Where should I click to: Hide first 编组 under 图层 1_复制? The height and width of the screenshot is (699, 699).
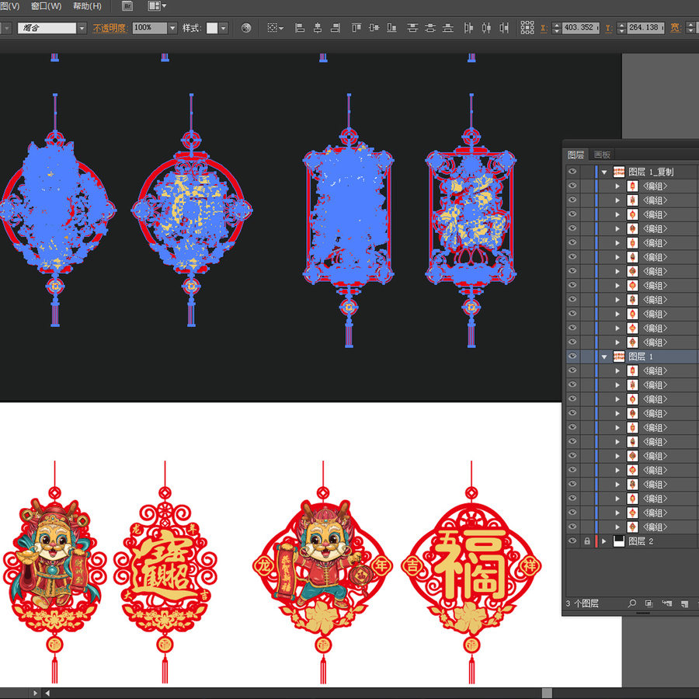(x=572, y=186)
